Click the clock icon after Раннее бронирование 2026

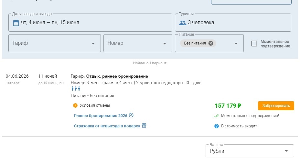click(131, 115)
